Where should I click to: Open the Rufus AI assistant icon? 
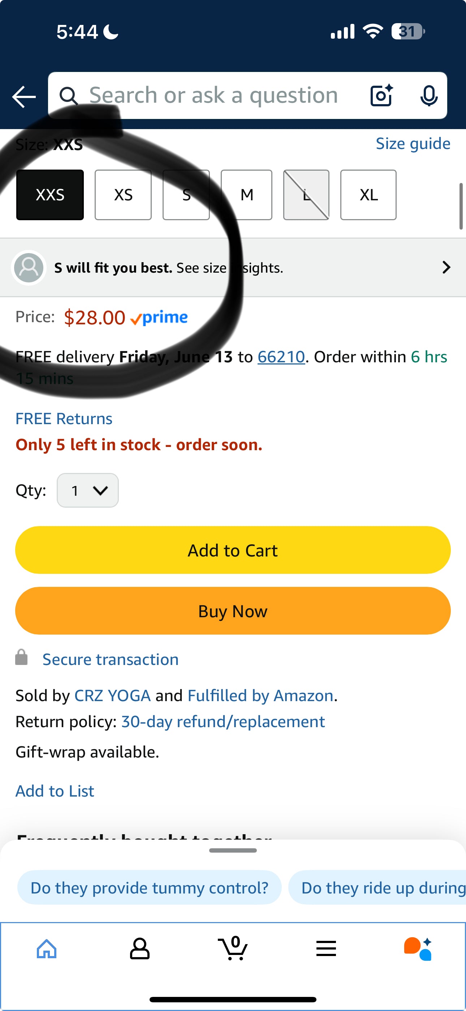pos(418,948)
